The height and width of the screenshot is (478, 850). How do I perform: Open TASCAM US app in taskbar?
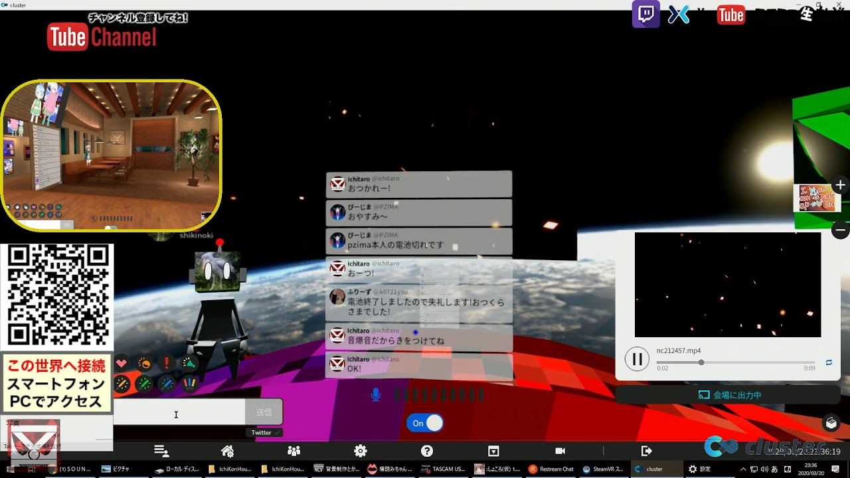tap(444, 469)
